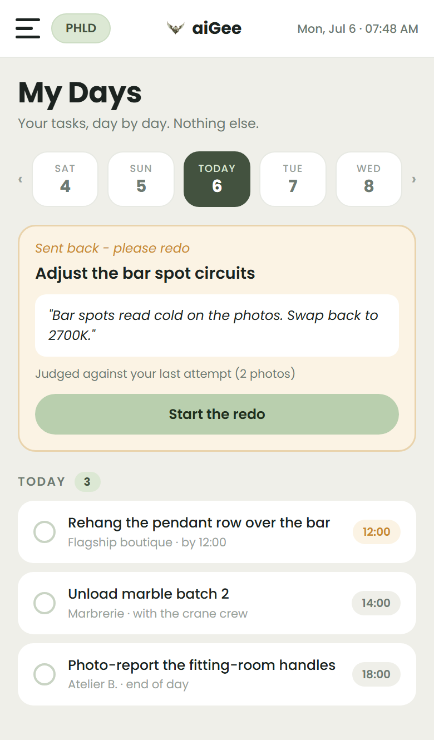This screenshot has width=434, height=740.
Task: Open the hamburger menu icon
Action: [28, 28]
